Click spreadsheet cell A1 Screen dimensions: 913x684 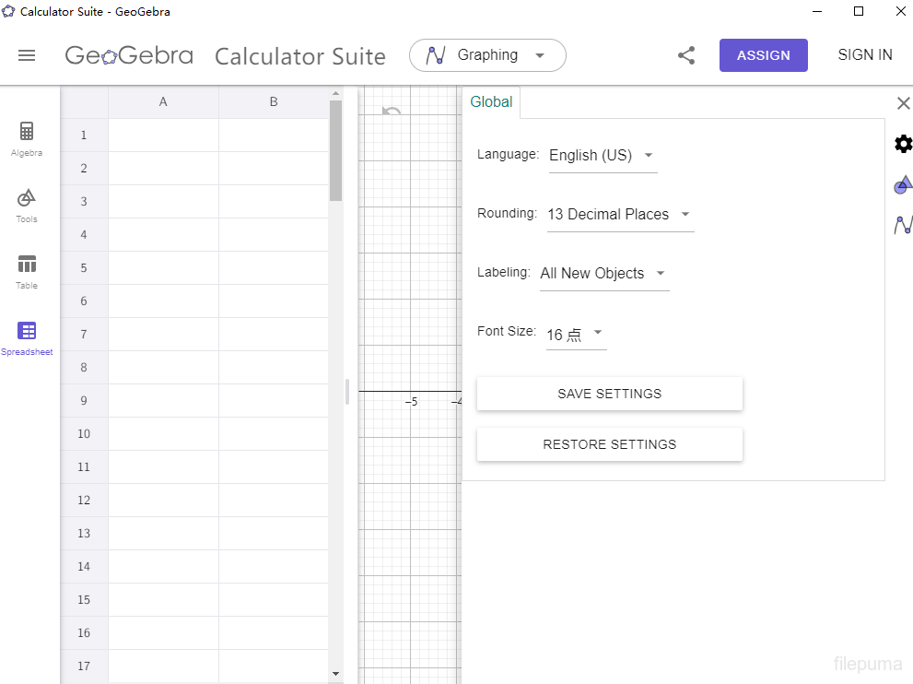pyautogui.click(x=163, y=136)
